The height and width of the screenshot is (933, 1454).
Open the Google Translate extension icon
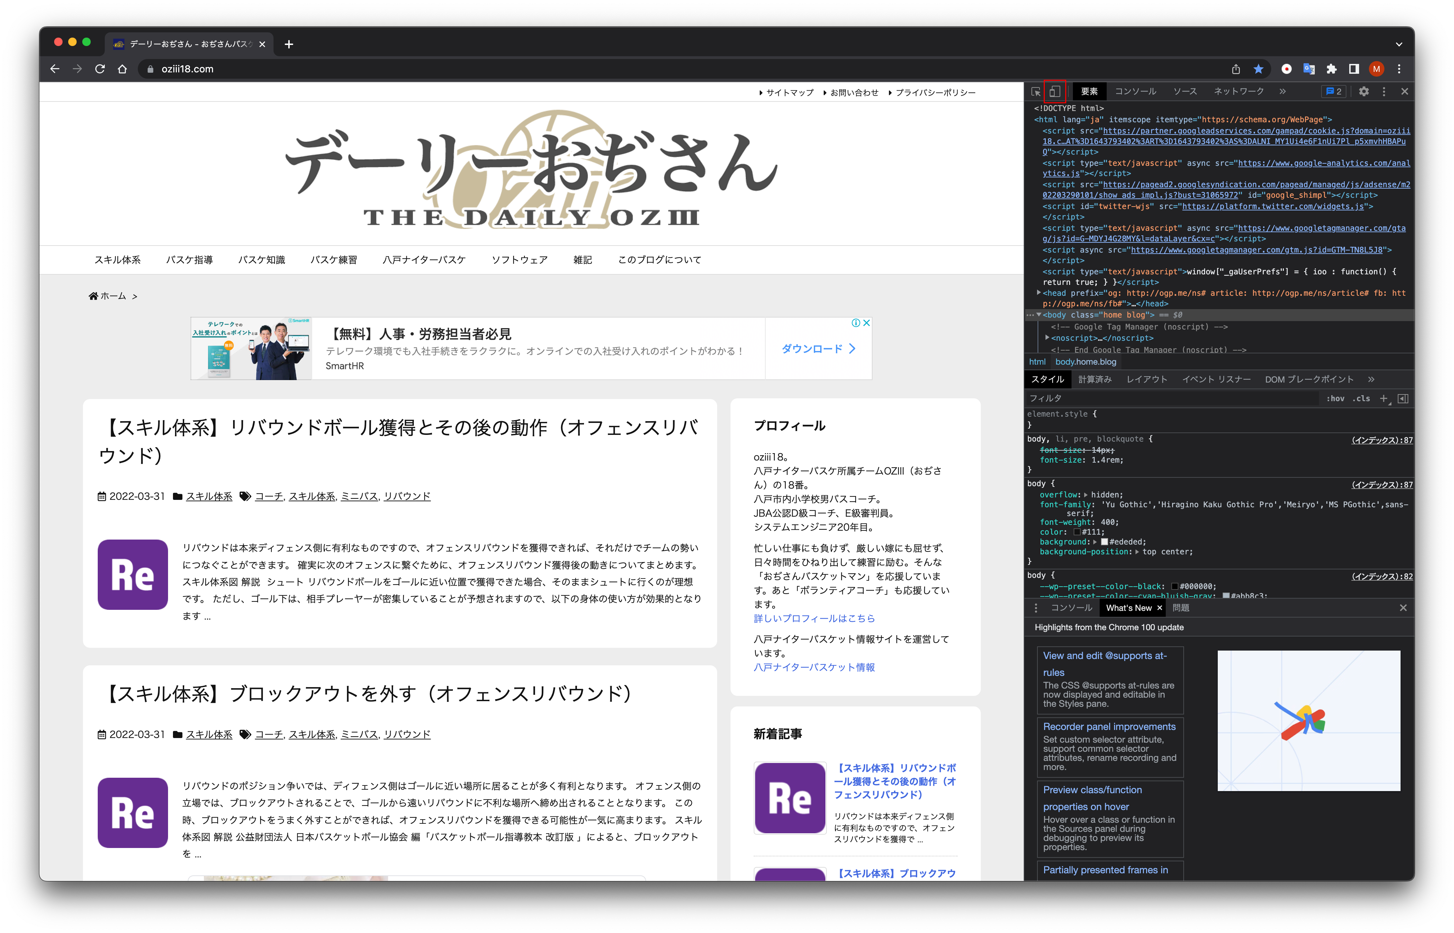coord(1308,69)
